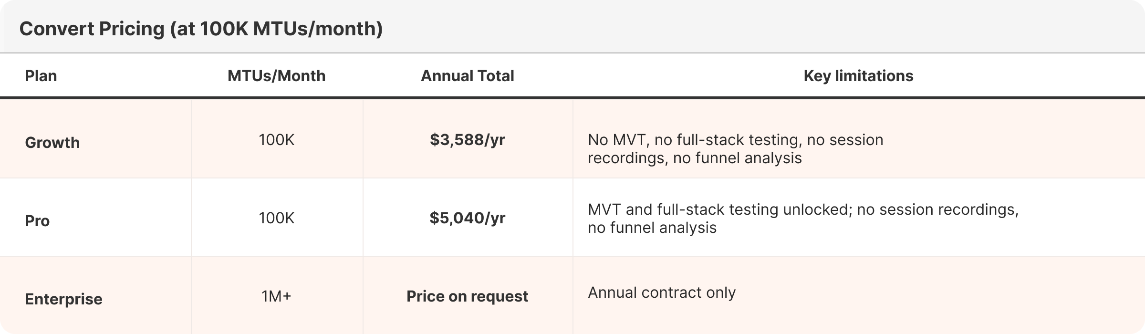The width and height of the screenshot is (1145, 334).
Task: Click the Pro limitations text about MVT unlocked
Action: point(803,218)
